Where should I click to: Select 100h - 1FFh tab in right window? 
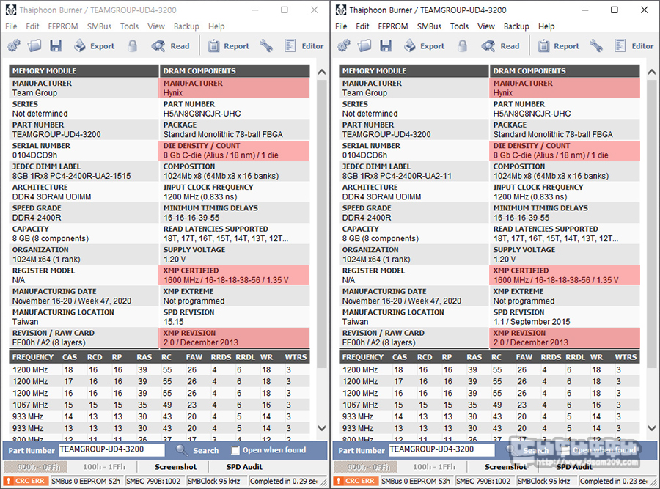(434, 467)
